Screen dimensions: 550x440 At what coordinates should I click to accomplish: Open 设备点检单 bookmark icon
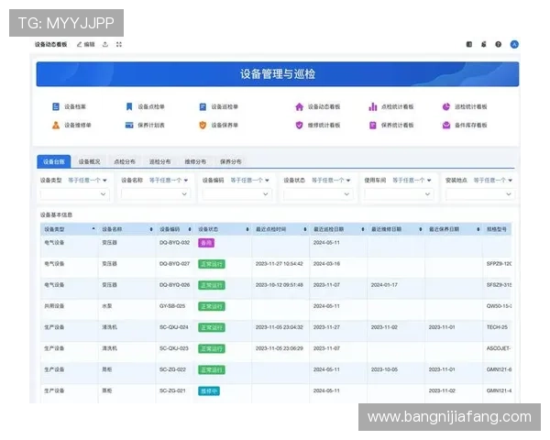coord(129,106)
